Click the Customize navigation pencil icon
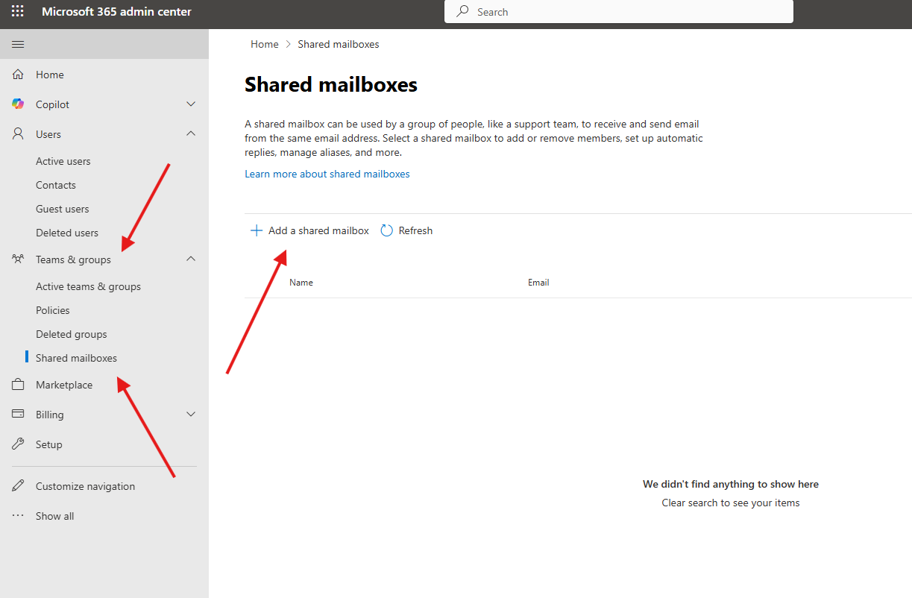This screenshot has height=598, width=912. point(18,486)
